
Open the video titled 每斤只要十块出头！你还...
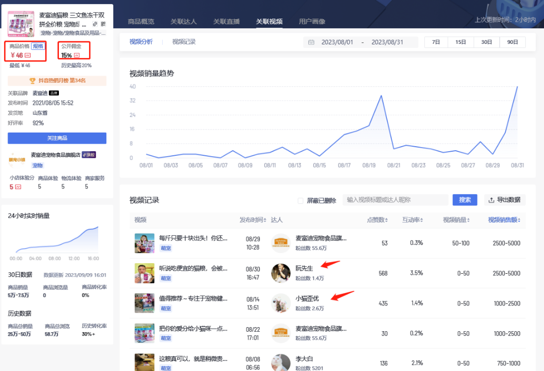coord(193,238)
